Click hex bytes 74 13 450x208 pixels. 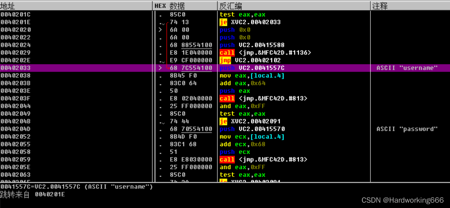click(x=179, y=22)
